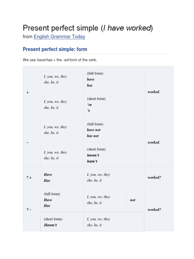The width and height of the screenshot is (194, 259).
Task: Click the capitalized 'Haven't' in the bottom row
Action: pyautogui.click(x=50, y=225)
